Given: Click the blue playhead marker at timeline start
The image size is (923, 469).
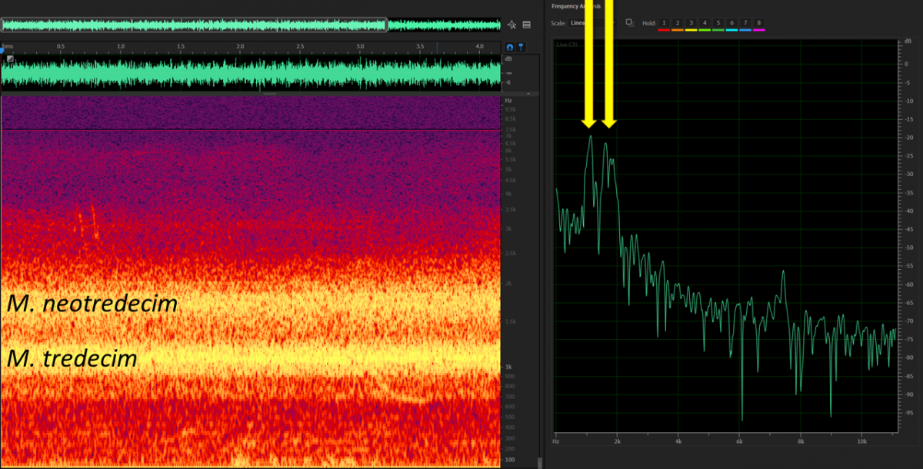Looking at the screenshot, I should pos(2,51).
